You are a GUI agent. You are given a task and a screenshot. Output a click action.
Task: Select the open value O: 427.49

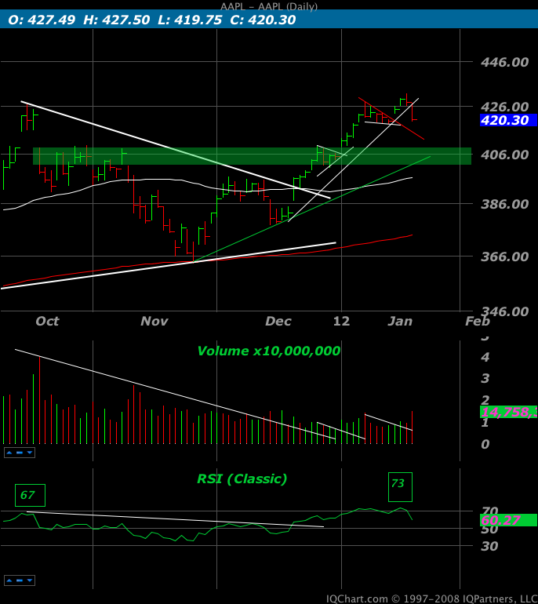[x=42, y=20]
